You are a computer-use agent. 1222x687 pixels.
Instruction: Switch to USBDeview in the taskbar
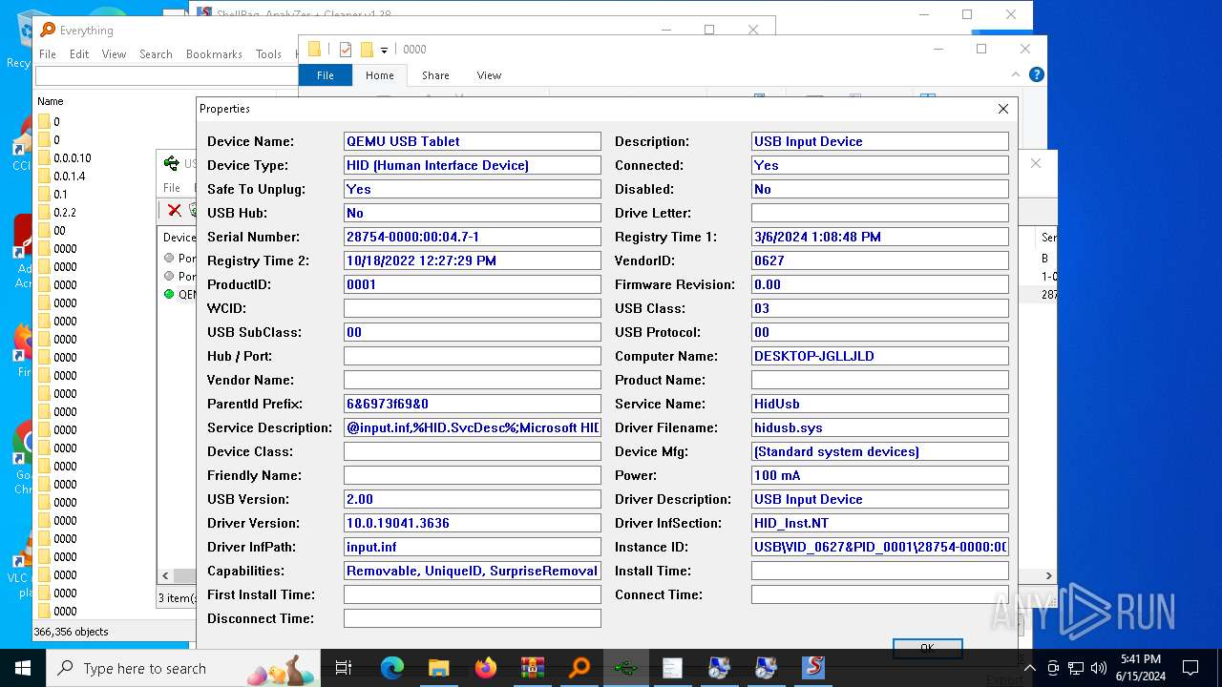[625, 668]
